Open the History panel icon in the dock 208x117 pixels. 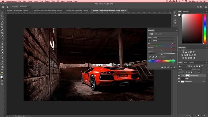tap(175, 12)
